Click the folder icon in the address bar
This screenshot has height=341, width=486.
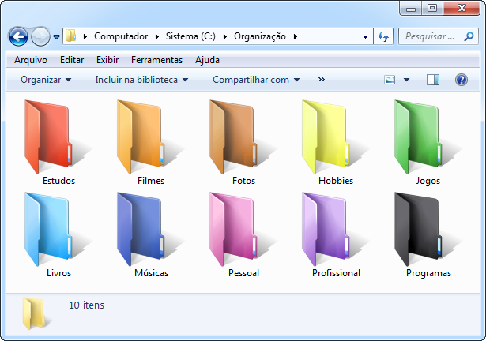(71, 36)
